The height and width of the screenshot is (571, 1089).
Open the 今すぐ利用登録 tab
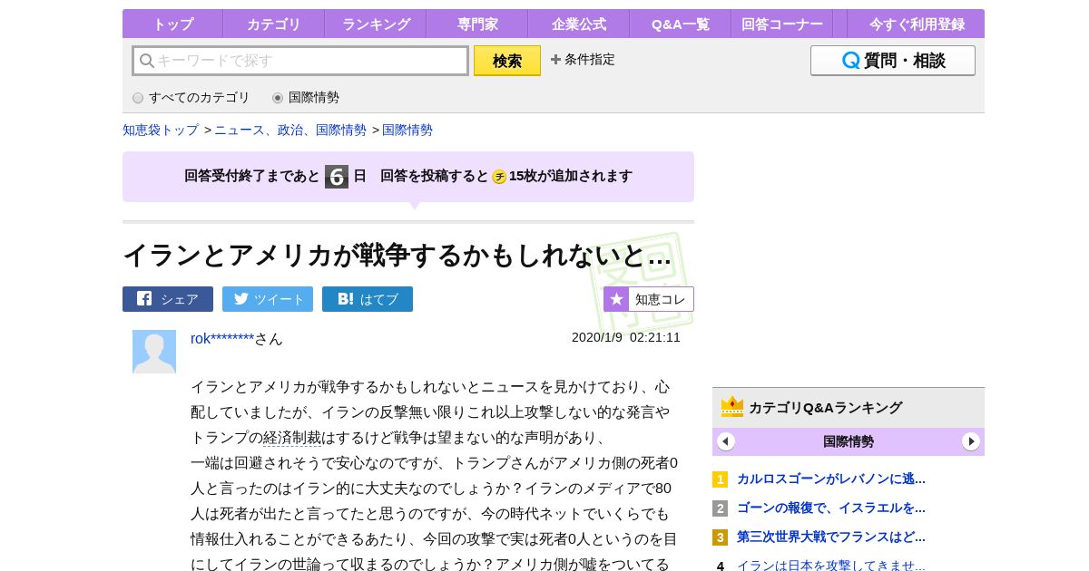(917, 24)
